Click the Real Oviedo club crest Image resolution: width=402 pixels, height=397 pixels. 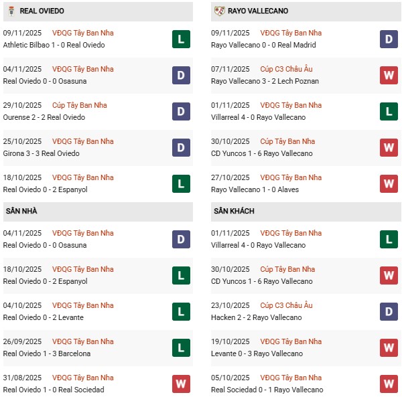(x=9, y=11)
